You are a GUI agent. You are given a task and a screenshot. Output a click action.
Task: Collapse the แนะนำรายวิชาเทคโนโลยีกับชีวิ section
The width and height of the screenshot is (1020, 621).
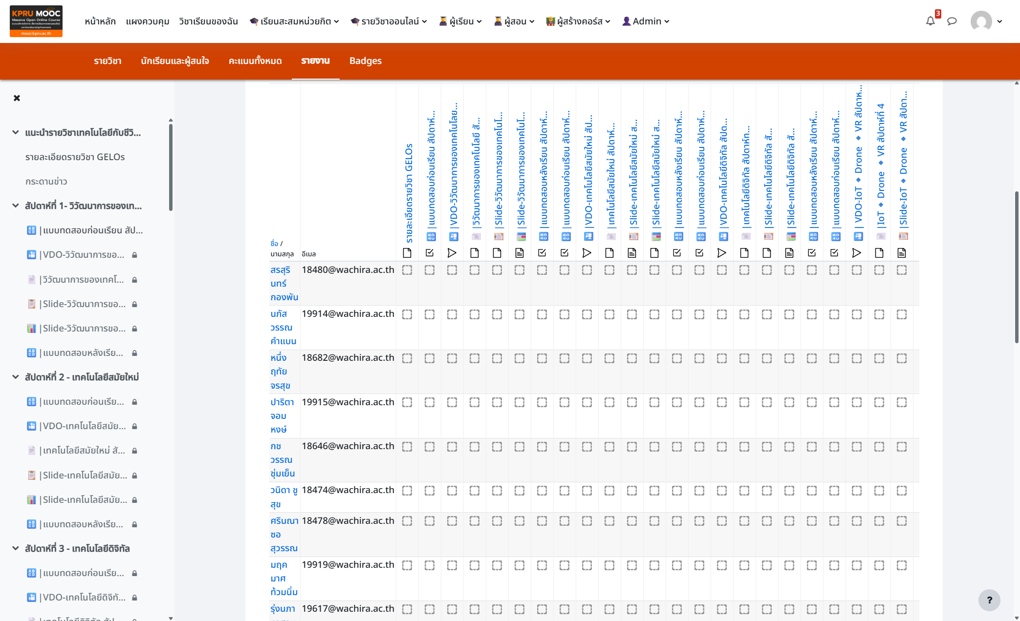tap(16, 132)
